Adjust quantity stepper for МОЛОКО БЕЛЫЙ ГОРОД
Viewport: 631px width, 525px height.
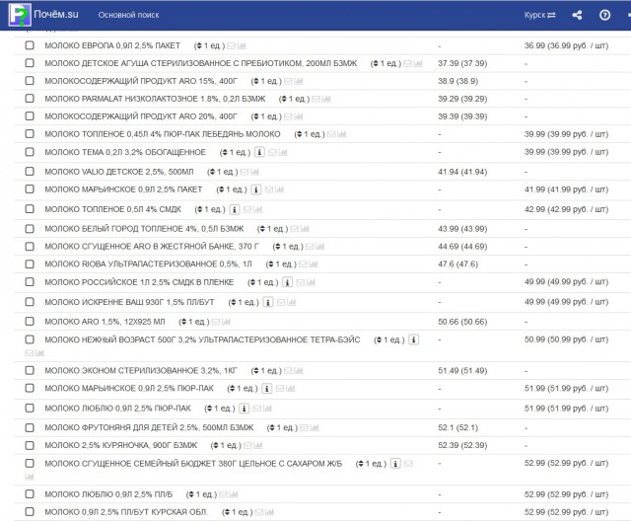point(261,229)
